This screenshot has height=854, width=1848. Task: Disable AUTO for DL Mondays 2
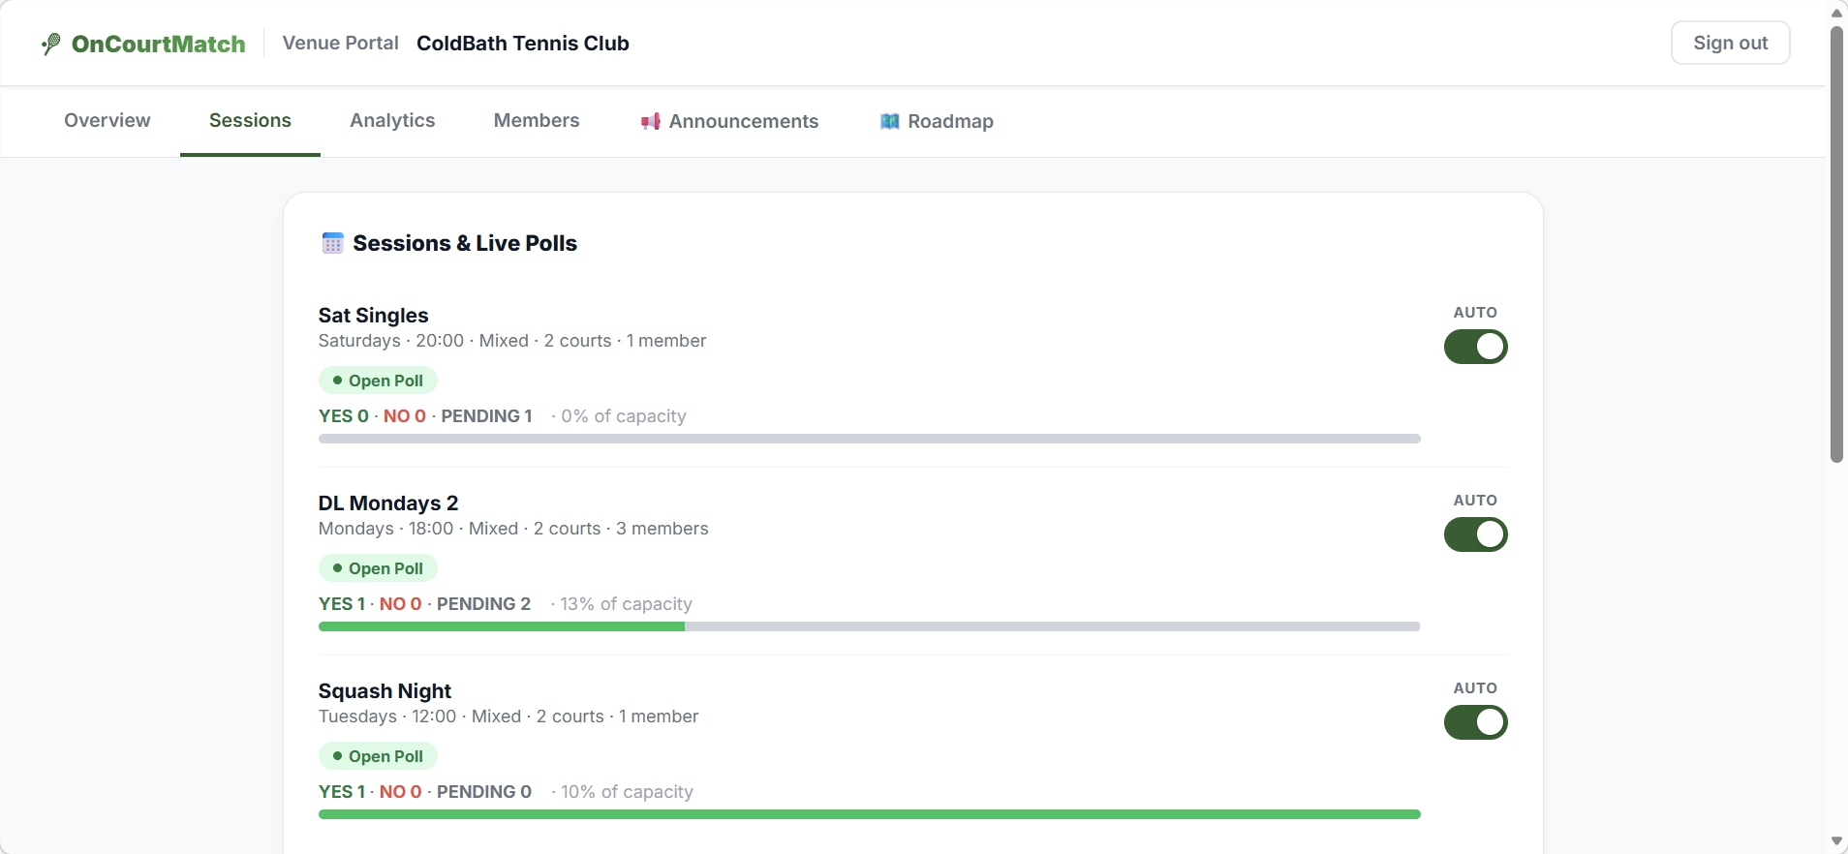click(1475, 534)
